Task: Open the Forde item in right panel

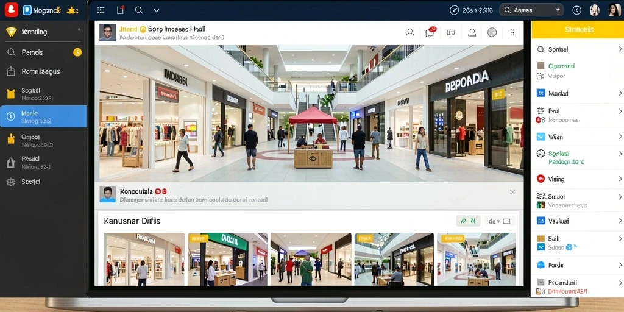Action: click(x=578, y=265)
